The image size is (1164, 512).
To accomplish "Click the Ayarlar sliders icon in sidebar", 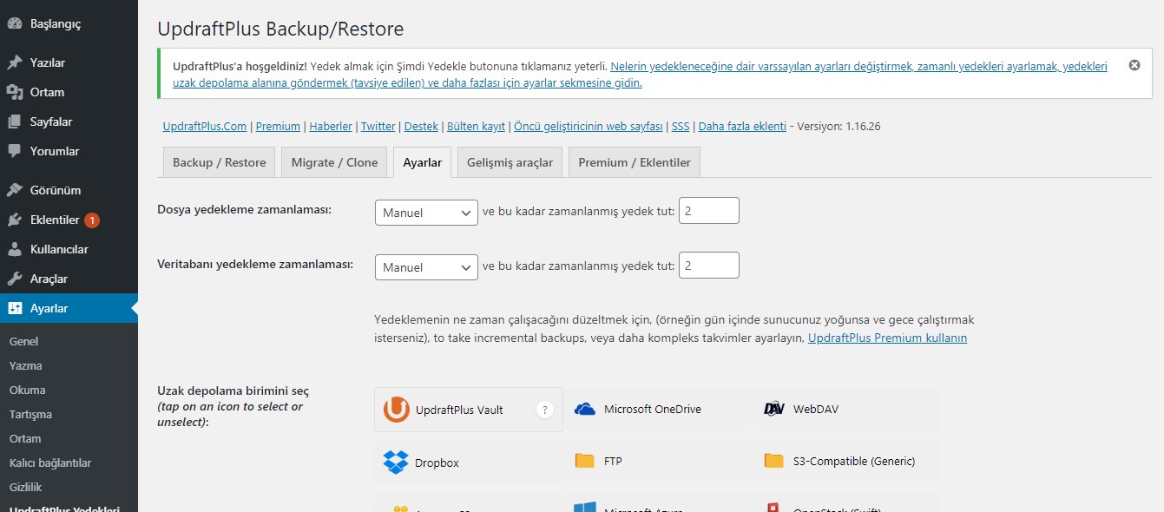I will point(15,308).
